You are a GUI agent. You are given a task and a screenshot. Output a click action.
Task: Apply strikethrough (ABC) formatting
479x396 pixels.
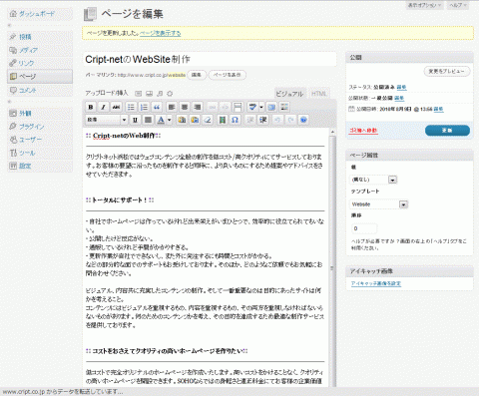coord(116,107)
